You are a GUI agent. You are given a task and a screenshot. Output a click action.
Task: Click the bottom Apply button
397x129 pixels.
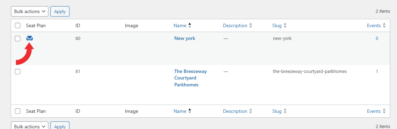60,126
